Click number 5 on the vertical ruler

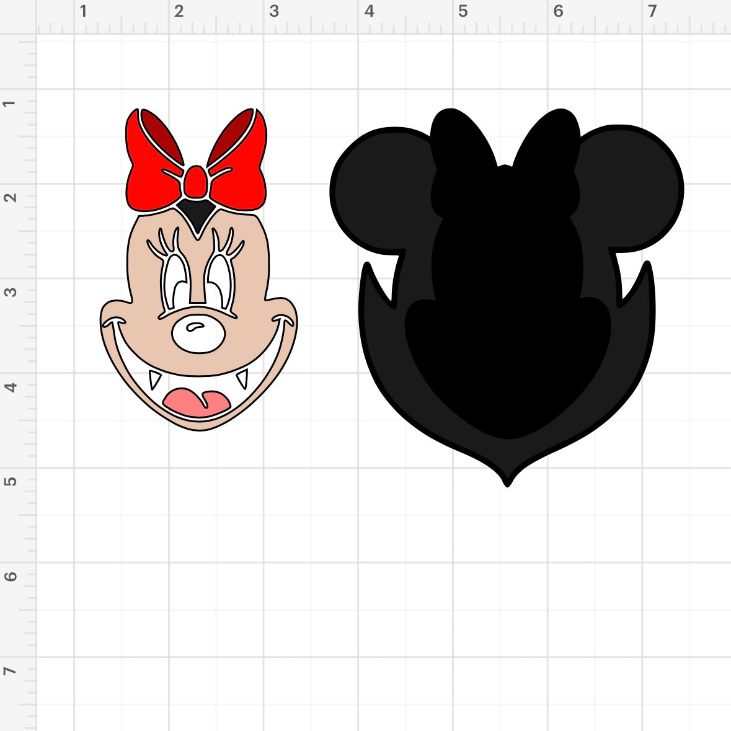(x=11, y=481)
